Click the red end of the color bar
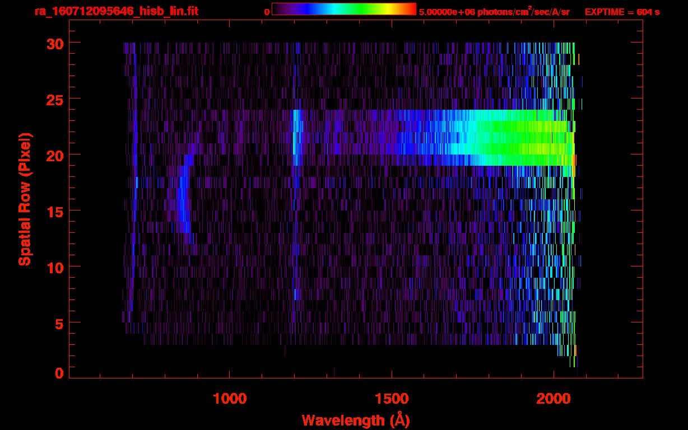The width and height of the screenshot is (688, 430). [410, 9]
